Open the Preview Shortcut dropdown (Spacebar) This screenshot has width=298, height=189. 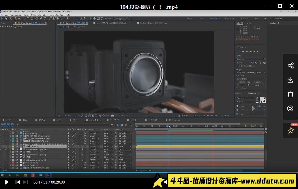tap(249, 59)
